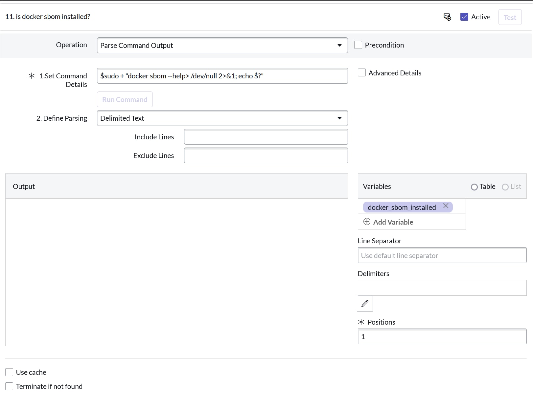533x401 pixels.
Task: Click the Line Separator field
Action: [x=442, y=255]
